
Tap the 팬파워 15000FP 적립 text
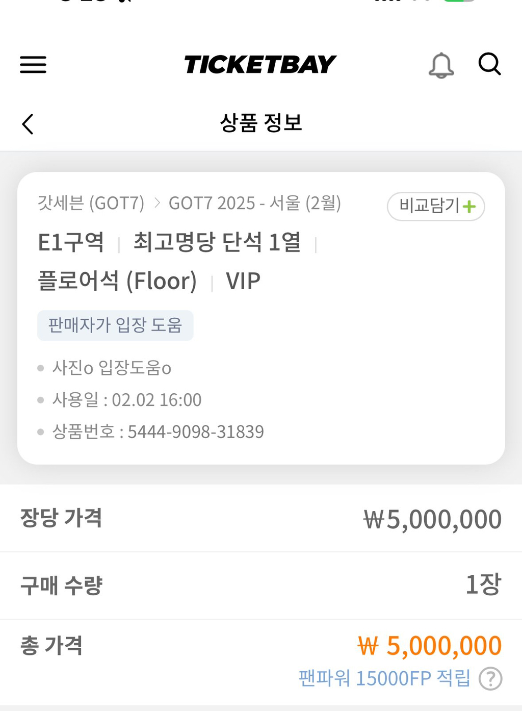pos(385,678)
